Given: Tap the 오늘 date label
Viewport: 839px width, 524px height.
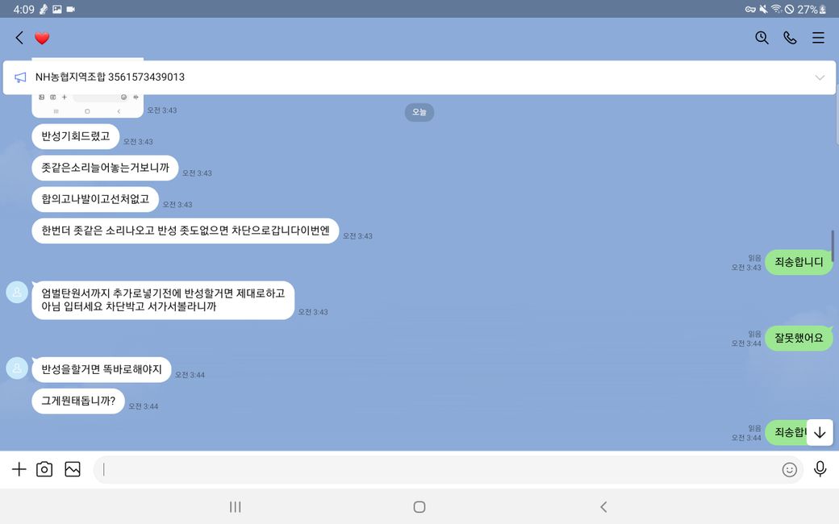Looking at the screenshot, I should point(419,112).
